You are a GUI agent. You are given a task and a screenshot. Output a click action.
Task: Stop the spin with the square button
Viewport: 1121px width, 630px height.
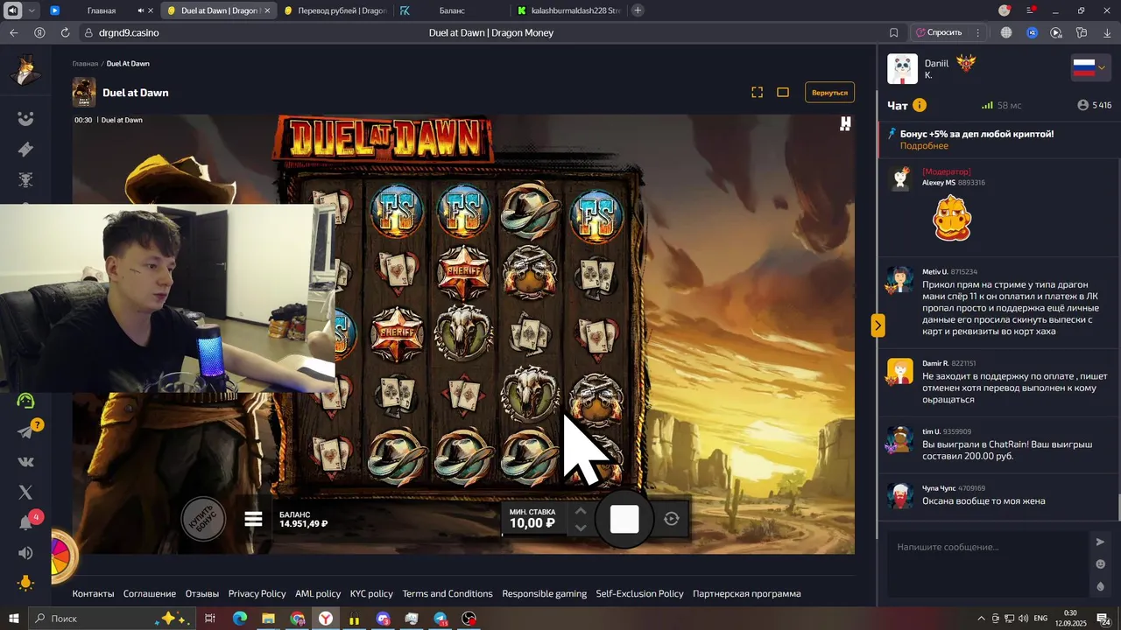tap(624, 519)
